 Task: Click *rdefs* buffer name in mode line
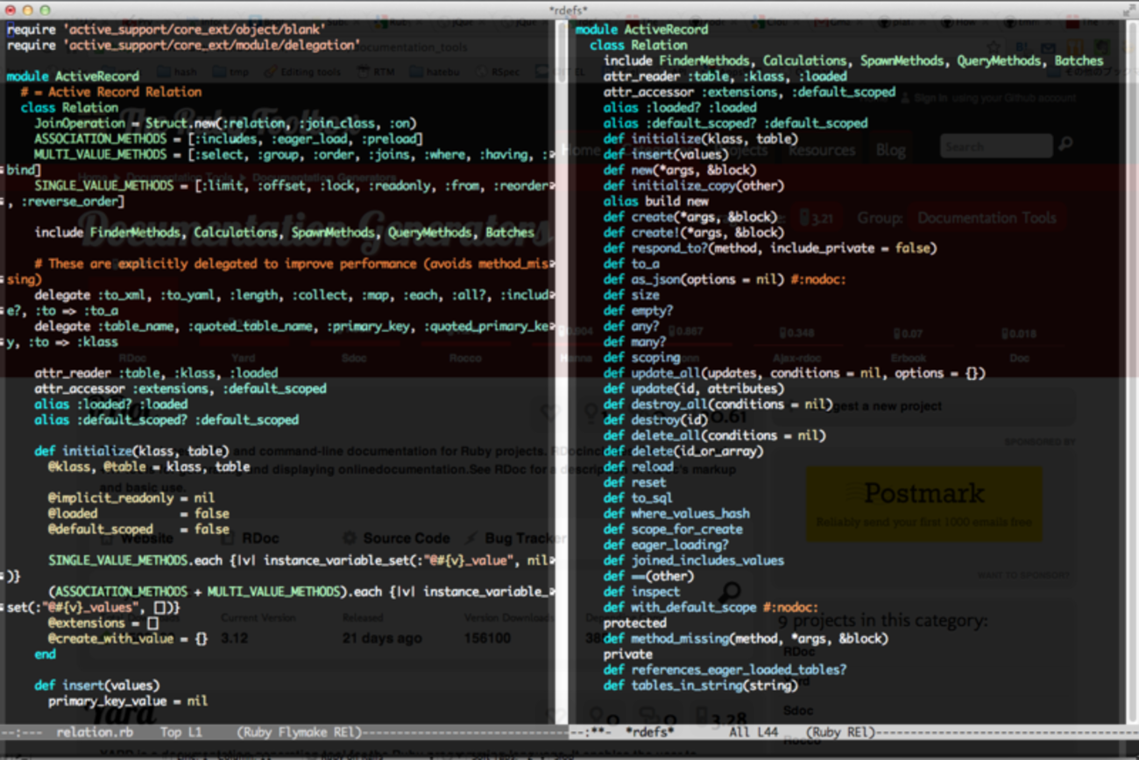point(649,732)
